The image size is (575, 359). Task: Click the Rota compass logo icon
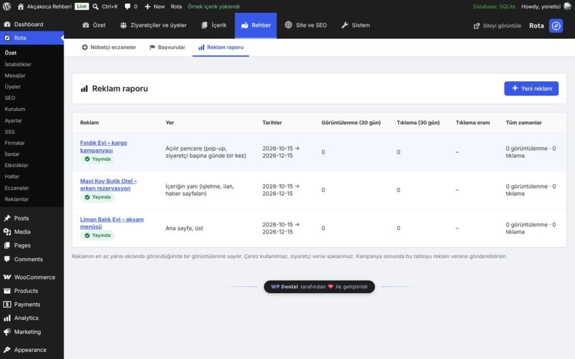pos(556,26)
